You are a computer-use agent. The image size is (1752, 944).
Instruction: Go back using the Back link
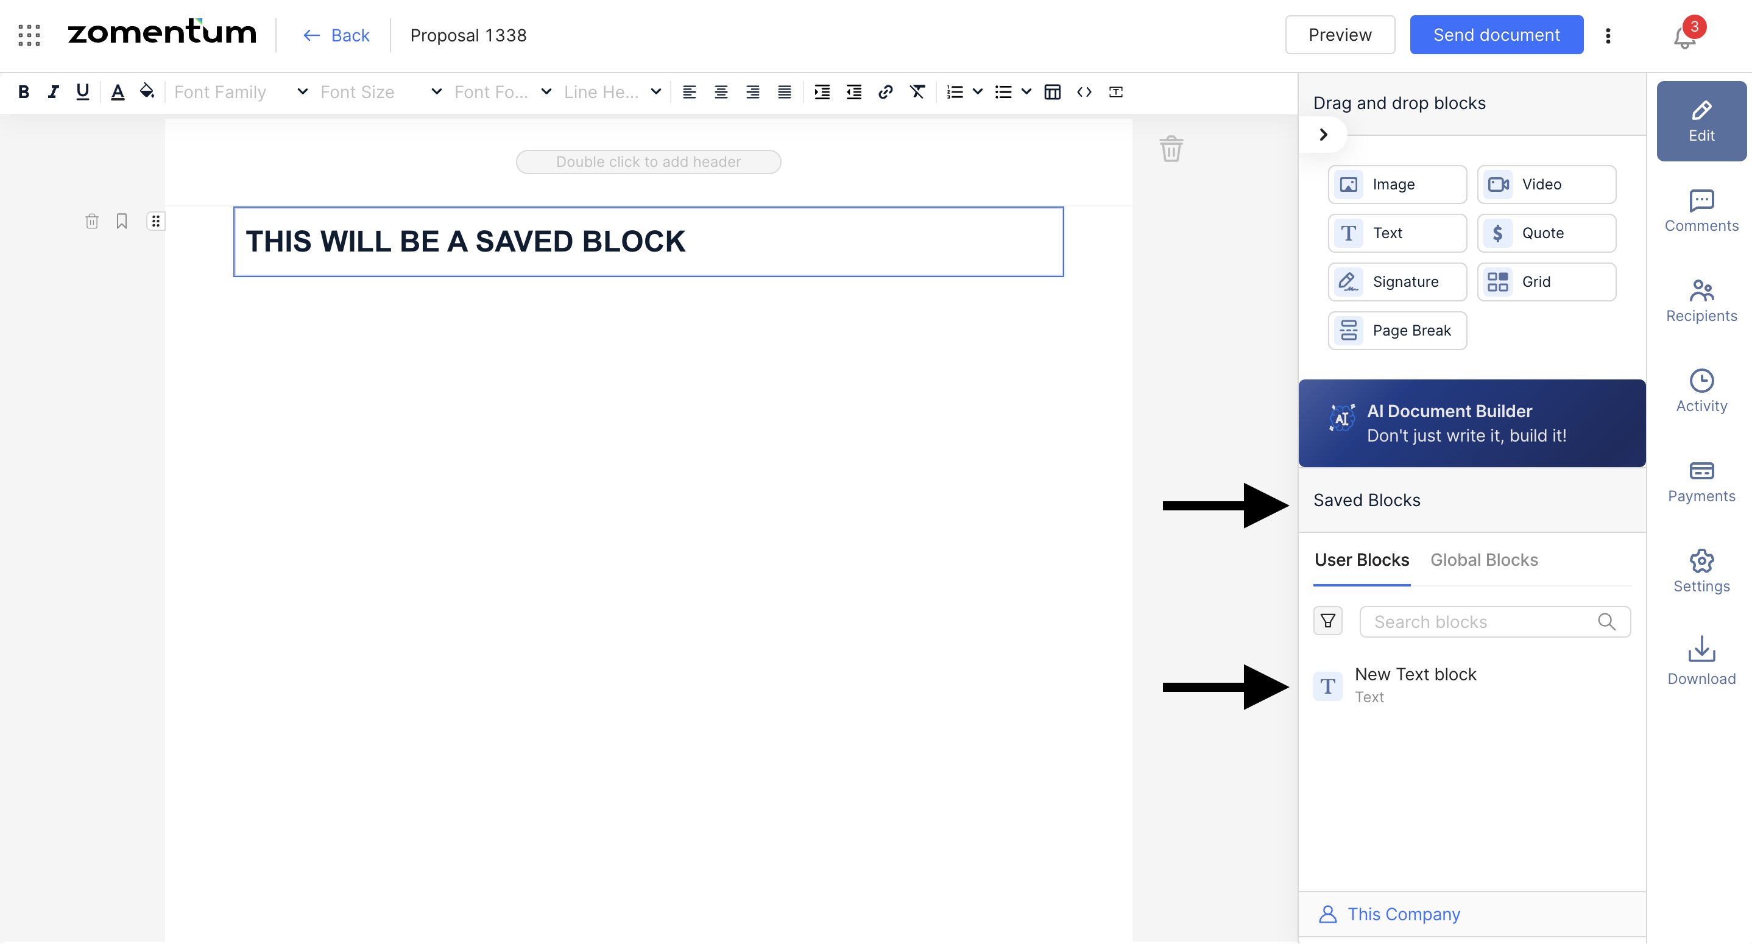pos(337,35)
